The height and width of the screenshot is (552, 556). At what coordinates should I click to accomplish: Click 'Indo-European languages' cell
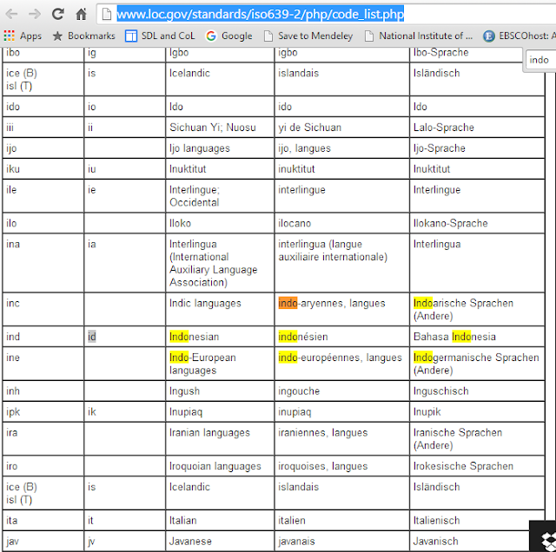pos(220,364)
